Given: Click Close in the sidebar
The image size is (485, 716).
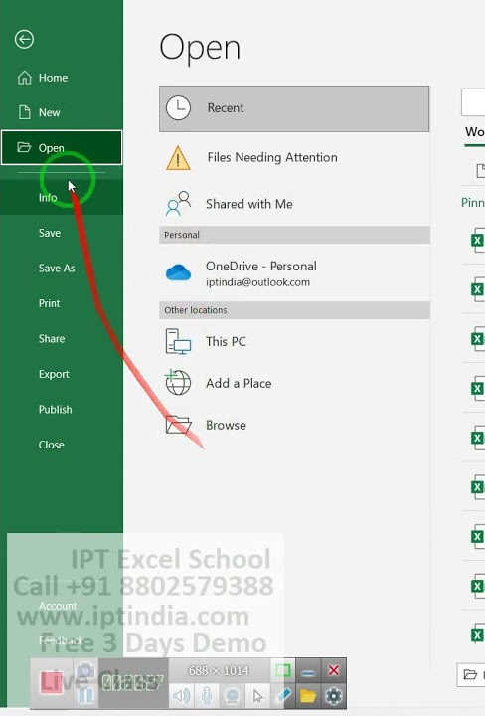Looking at the screenshot, I should [62, 445].
